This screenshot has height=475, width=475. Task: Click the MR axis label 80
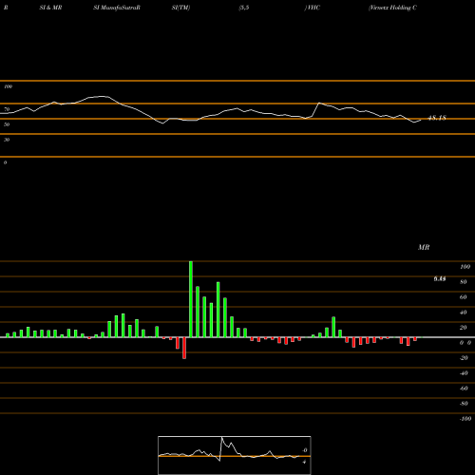[x=464, y=282]
